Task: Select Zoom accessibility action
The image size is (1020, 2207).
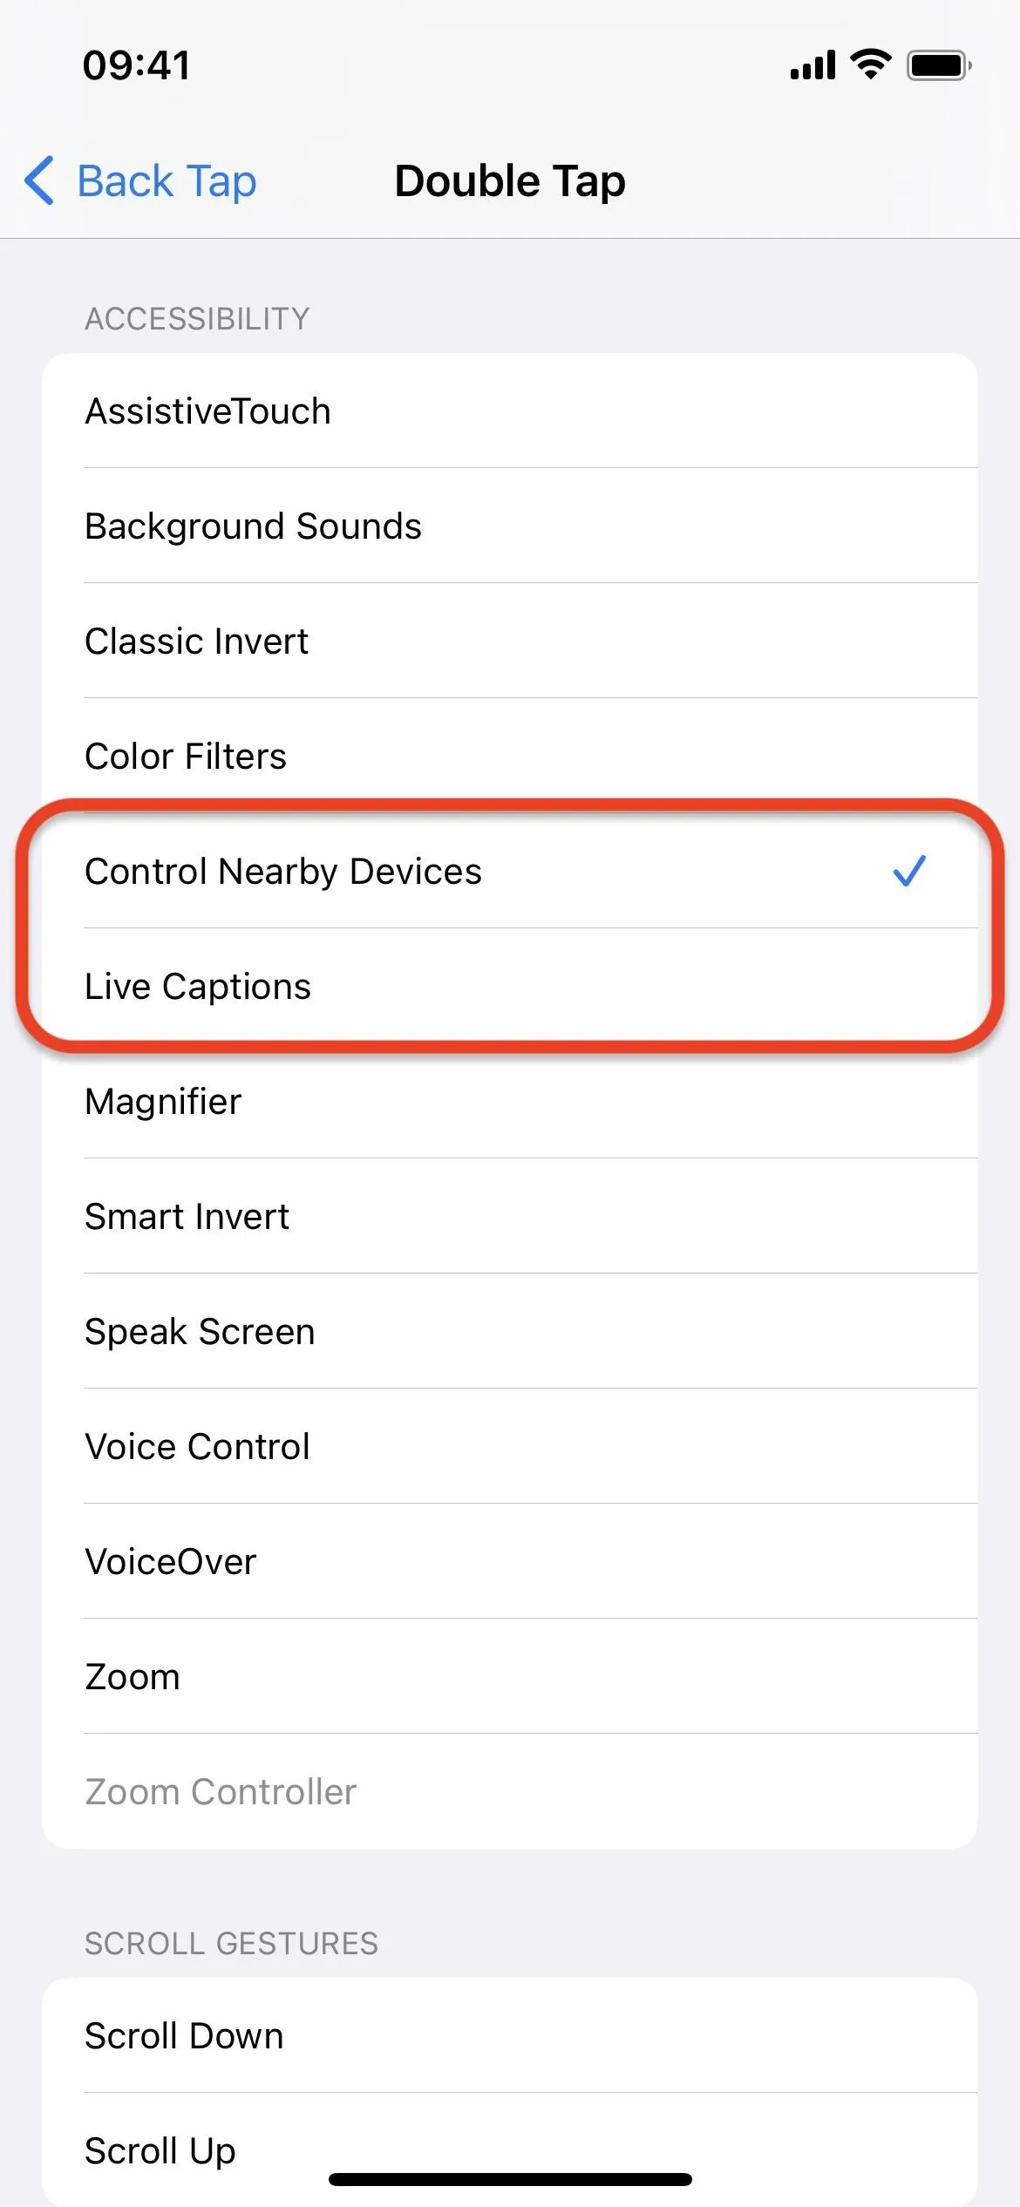Action: pyautogui.click(x=510, y=1676)
